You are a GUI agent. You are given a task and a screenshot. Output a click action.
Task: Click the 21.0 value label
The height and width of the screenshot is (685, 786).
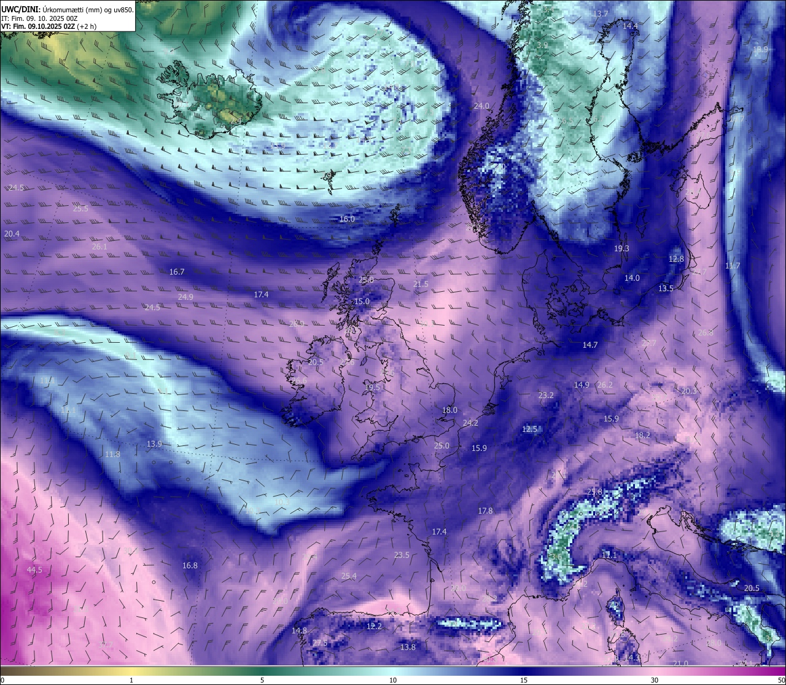[x=680, y=663]
